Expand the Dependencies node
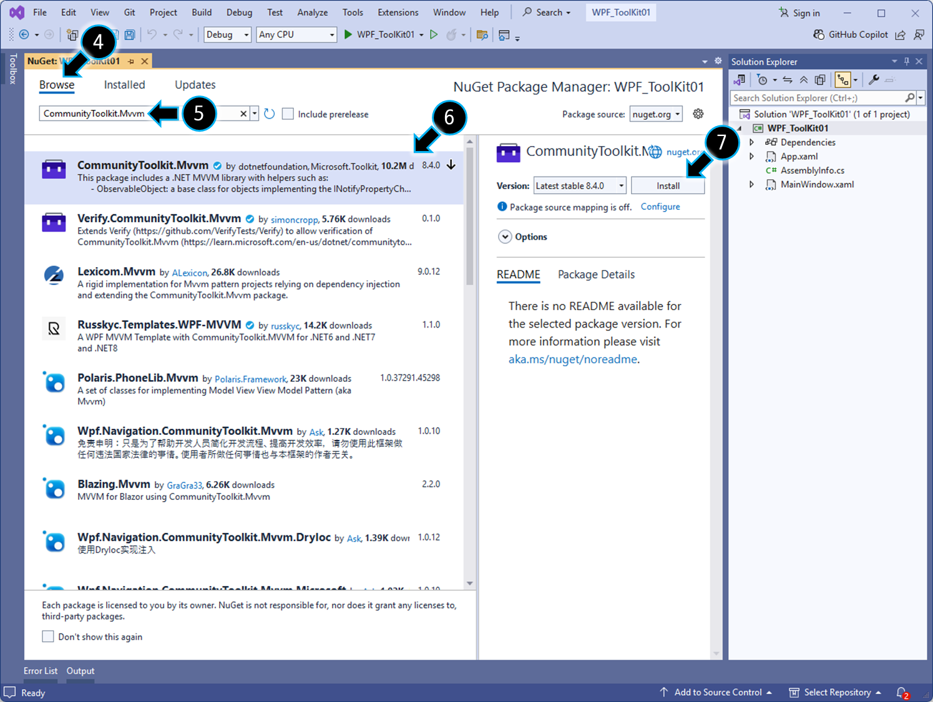Image resolution: width=933 pixels, height=702 pixels. [x=752, y=142]
